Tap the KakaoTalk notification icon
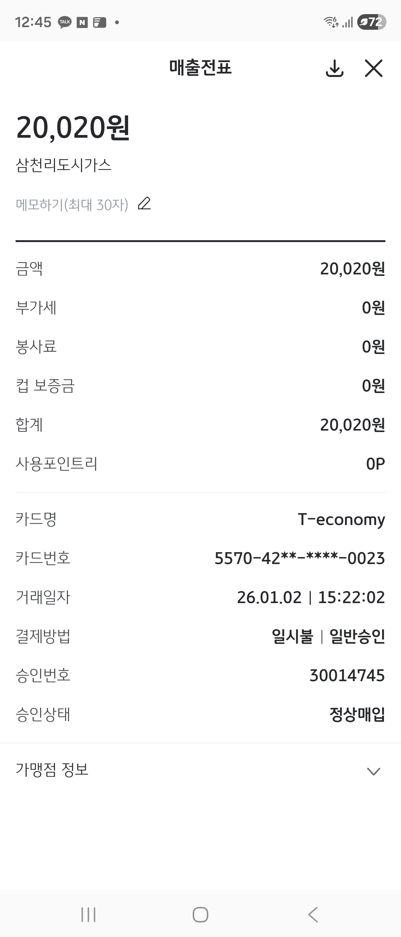Image resolution: width=401 pixels, height=937 pixels. click(x=65, y=23)
